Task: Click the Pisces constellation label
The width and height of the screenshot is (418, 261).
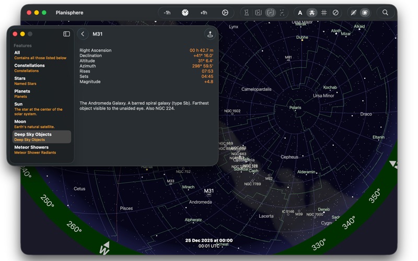Action: (126, 208)
